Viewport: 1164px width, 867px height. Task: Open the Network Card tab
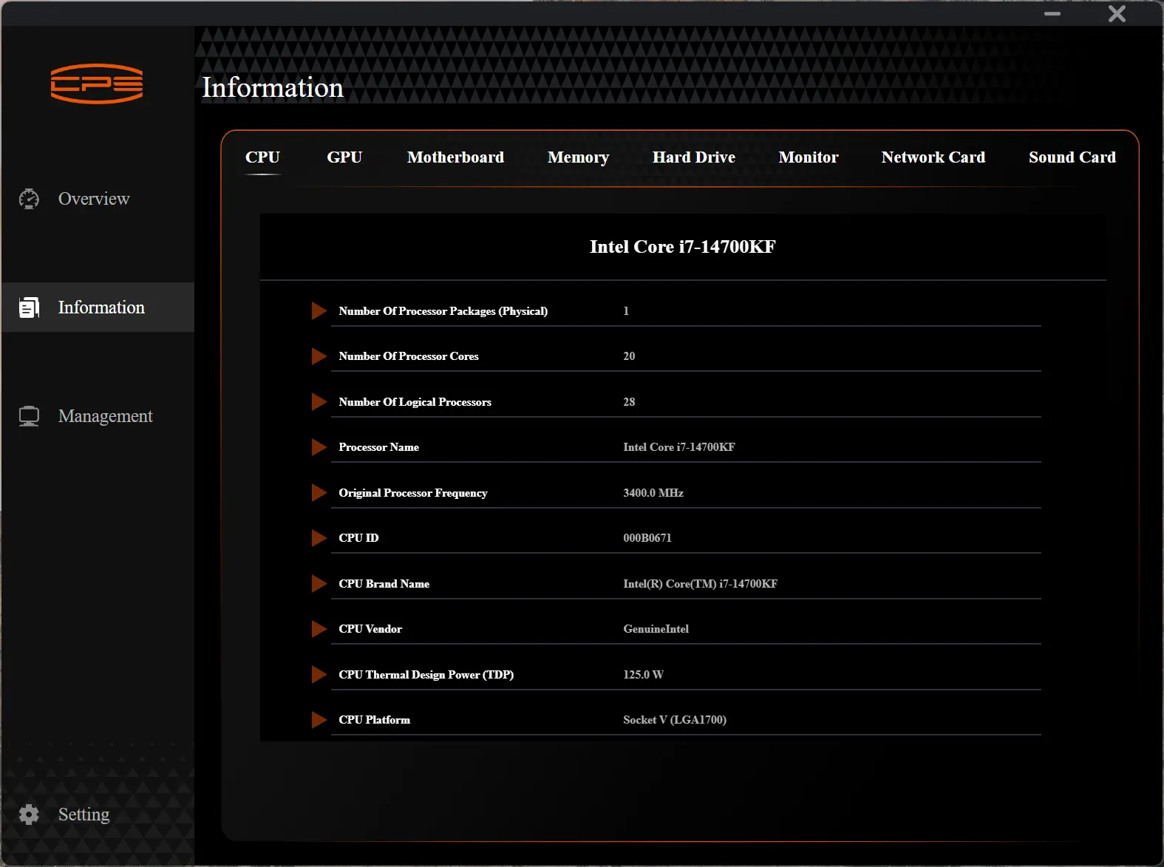tap(933, 157)
